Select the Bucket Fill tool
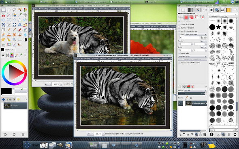Viewport: 239px width, 149px height. click(25, 25)
